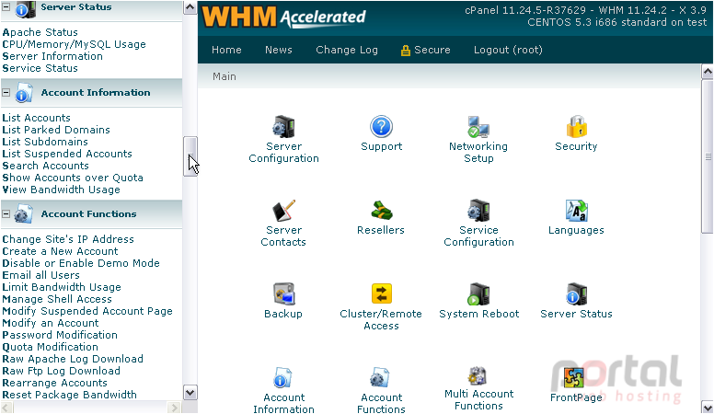Viewport: 714px width, 414px height.
Task: Click sidebar scrollbar up arrow
Action: click(190, 7)
